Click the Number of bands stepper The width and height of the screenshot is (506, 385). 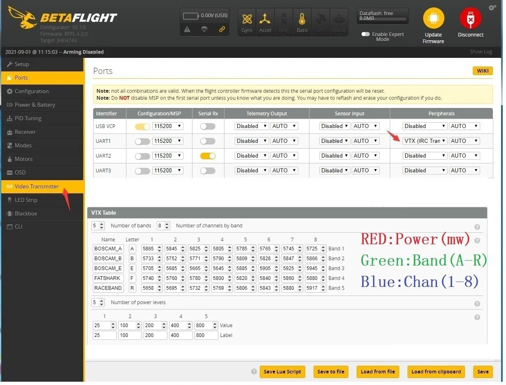98,226
